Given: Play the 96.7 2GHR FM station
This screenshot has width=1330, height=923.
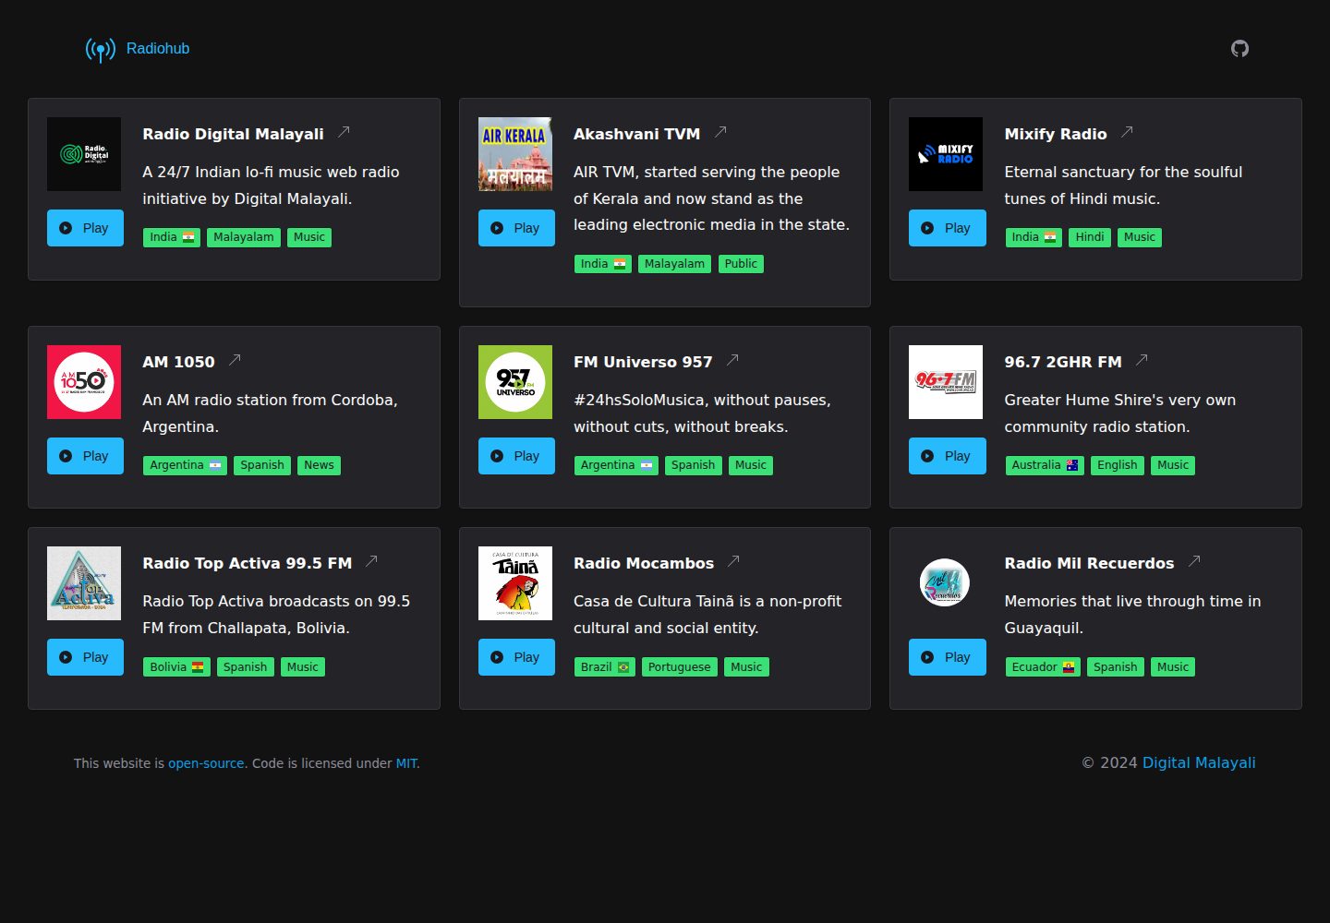Looking at the screenshot, I should click(x=948, y=456).
